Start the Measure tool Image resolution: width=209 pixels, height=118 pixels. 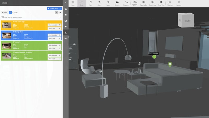[126, 3]
